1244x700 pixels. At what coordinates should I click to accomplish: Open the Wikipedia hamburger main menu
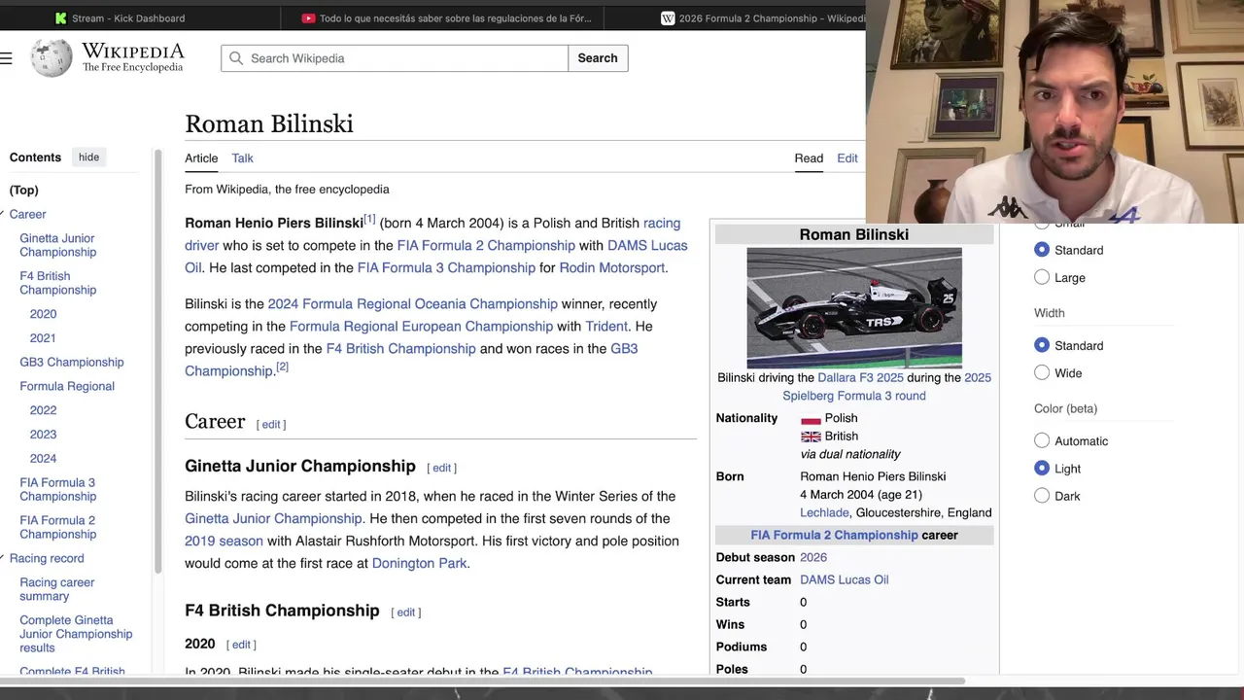click(6, 58)
